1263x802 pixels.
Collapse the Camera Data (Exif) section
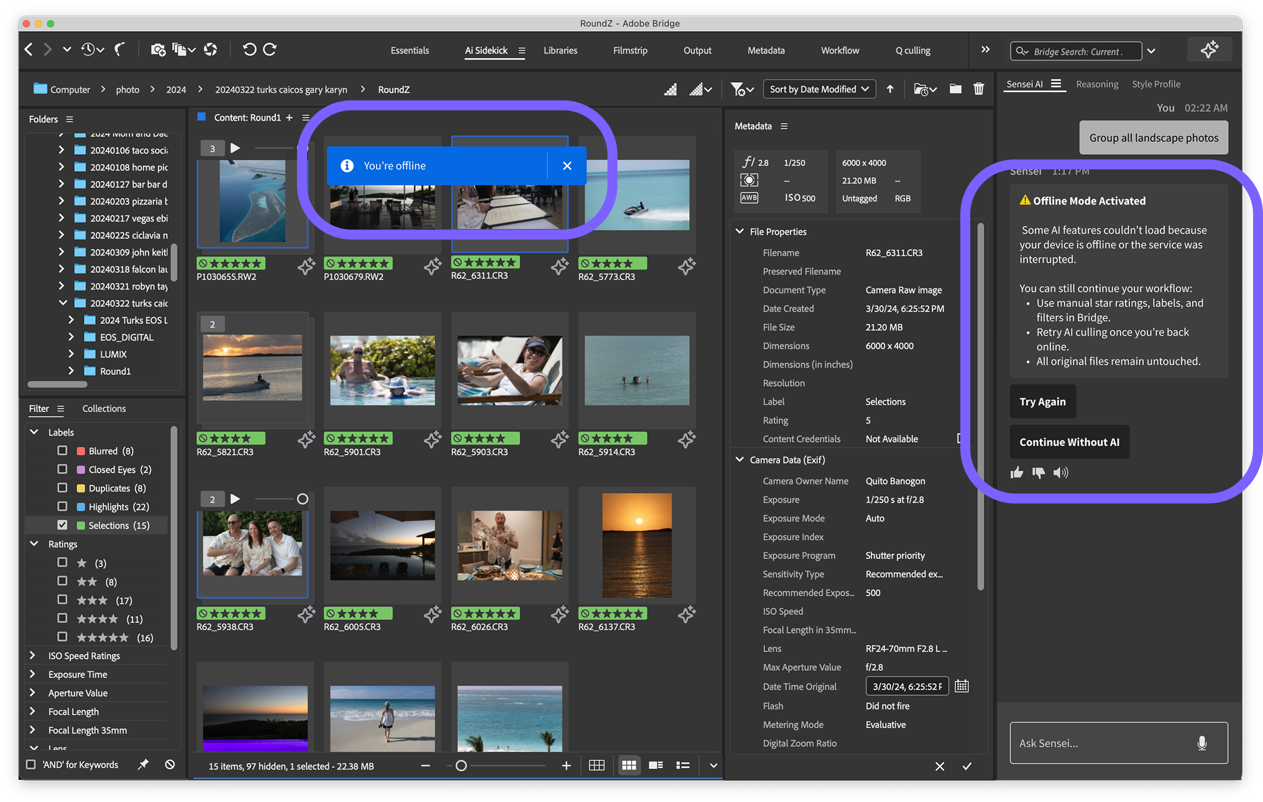tap(740, 459)
